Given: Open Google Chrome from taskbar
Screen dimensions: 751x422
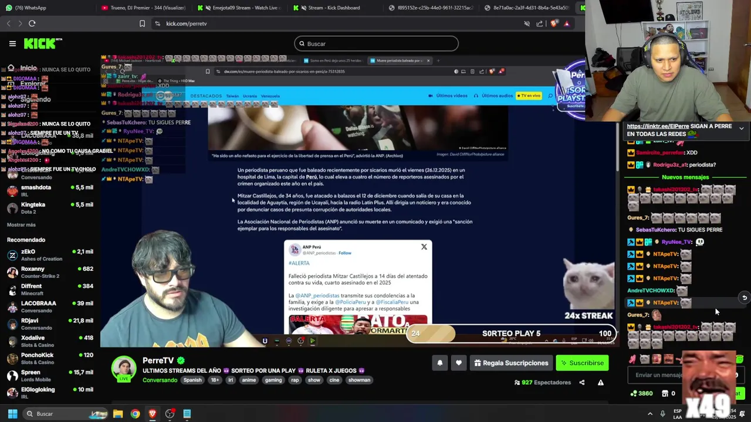Looking at the screenshot, I should point(136,414).
